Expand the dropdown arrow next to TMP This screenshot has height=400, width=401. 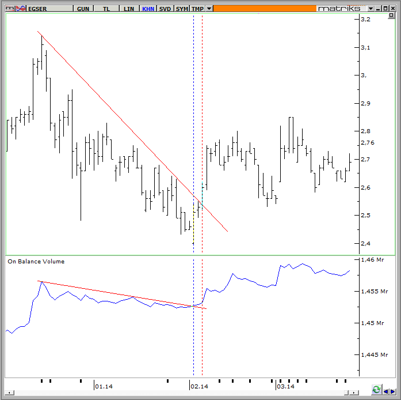(209, 9)
